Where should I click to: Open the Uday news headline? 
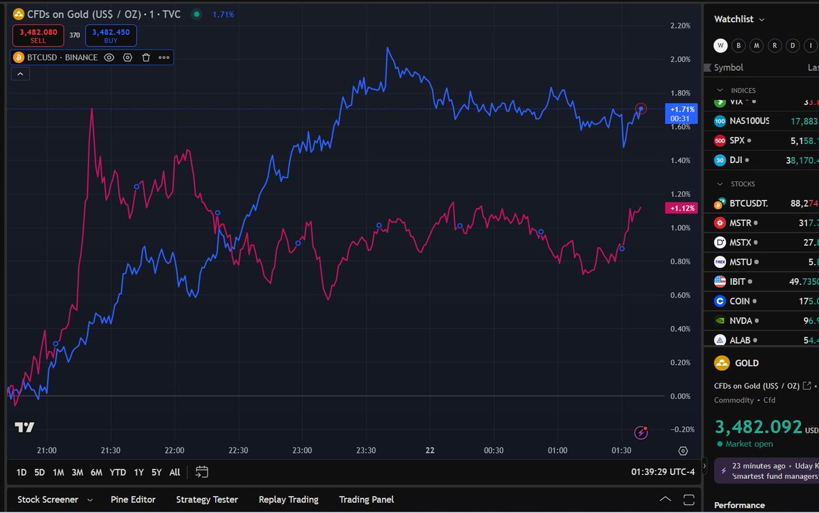(776, 471)
